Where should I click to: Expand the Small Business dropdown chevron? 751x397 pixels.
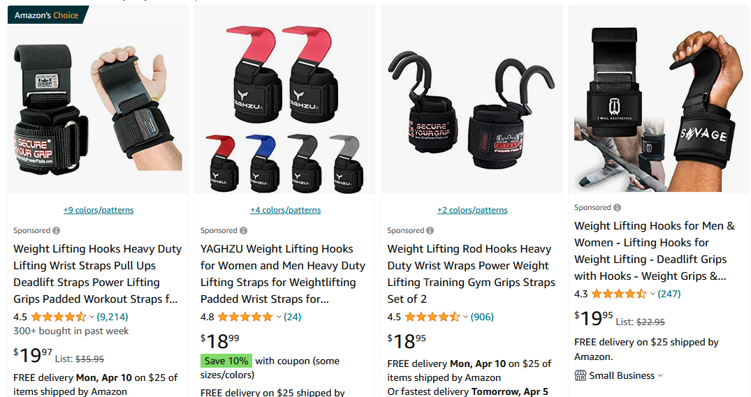tap(661, 375)
